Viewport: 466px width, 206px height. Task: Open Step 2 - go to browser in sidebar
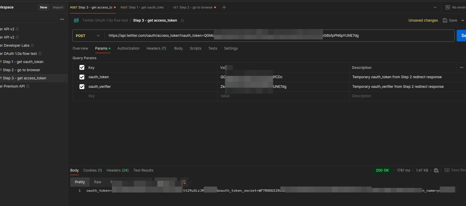point(21,70)
